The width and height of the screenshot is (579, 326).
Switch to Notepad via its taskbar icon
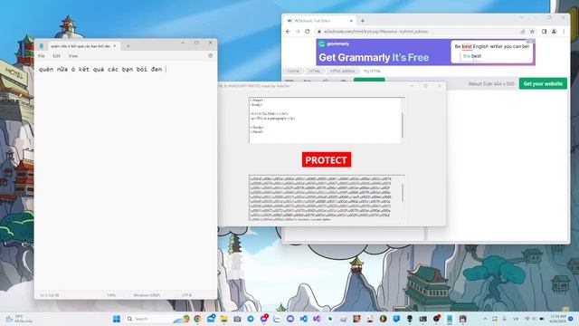point(450,319)
